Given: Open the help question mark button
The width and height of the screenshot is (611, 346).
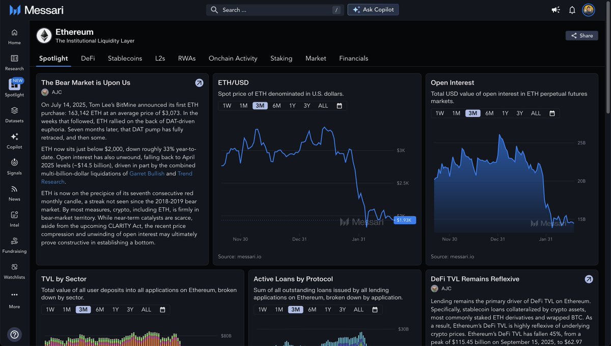Looking at the screenshot, I should [14, 334].
